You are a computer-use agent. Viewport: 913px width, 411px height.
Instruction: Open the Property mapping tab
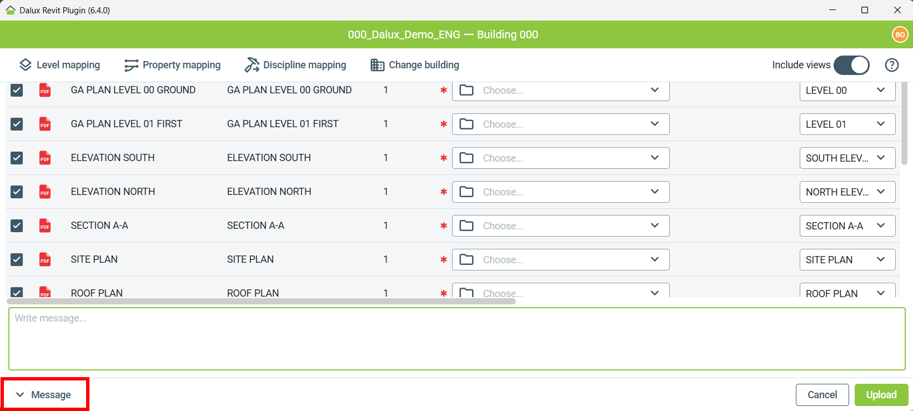click(181, 65)
